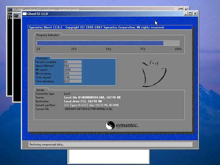
Task: Click the Symantec Ghost copyright header
Action: [97, 27]
